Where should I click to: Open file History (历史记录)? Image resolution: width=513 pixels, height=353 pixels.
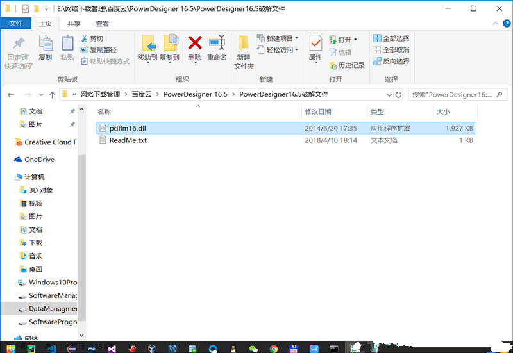pyautogui.click(x=347, y=65)
